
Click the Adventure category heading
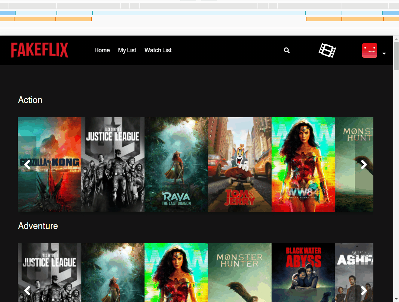pyautogui.click(x=38, y=226)
